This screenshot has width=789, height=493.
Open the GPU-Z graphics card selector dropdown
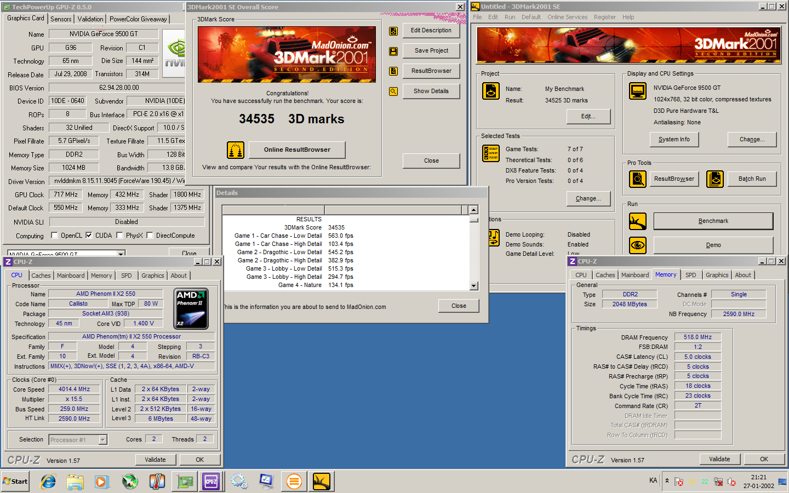tap(121, 254)
